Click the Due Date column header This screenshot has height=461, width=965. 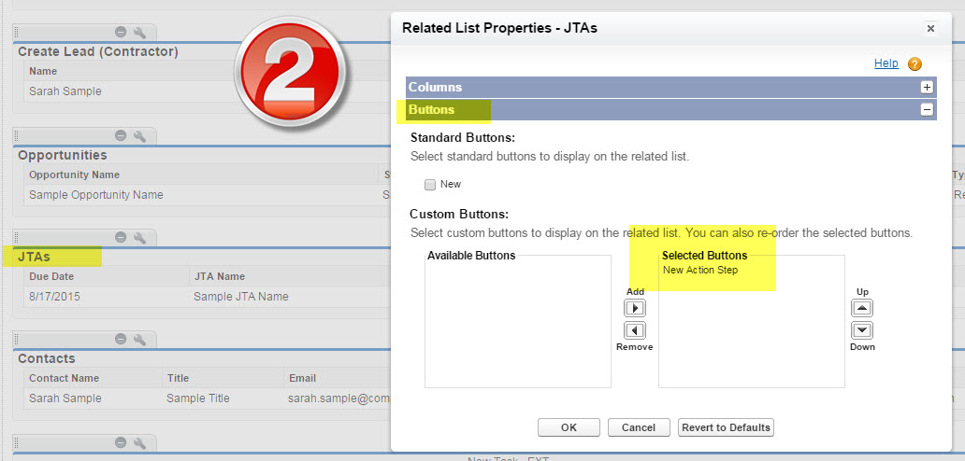click(x=51, y=276)
